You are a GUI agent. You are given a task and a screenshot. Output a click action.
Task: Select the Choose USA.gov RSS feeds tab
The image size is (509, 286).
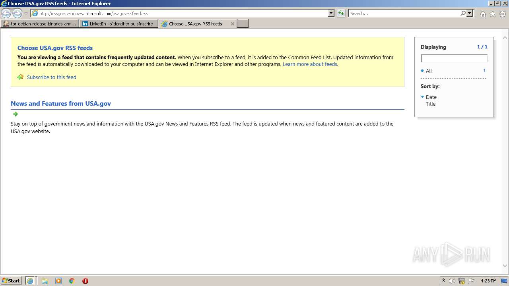tap(195, 24)
